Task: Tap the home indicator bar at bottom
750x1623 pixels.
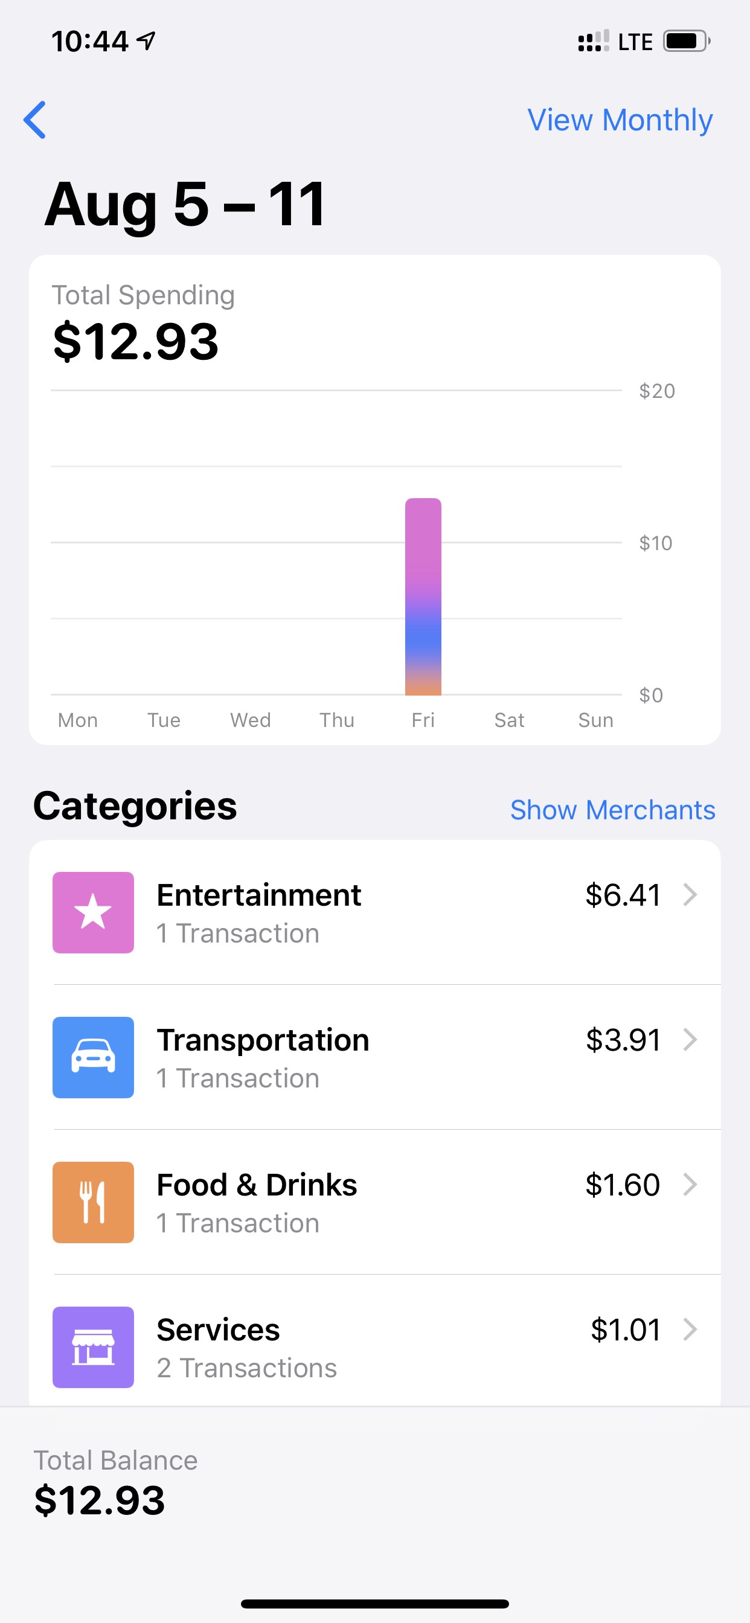Action: coord(375,1604)
